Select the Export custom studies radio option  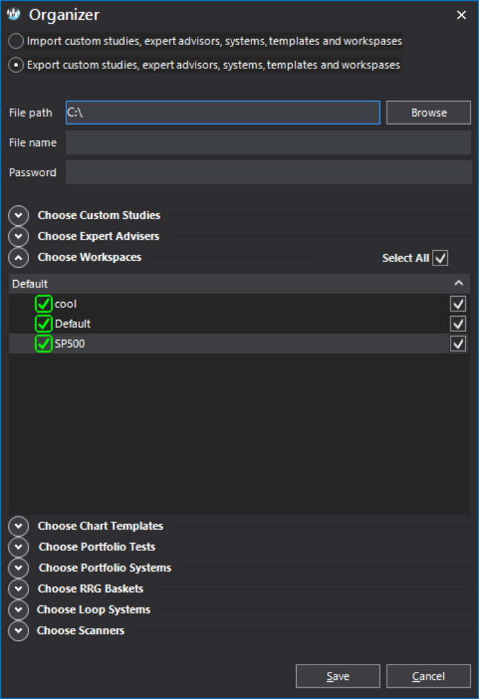(x=16, y=65)
